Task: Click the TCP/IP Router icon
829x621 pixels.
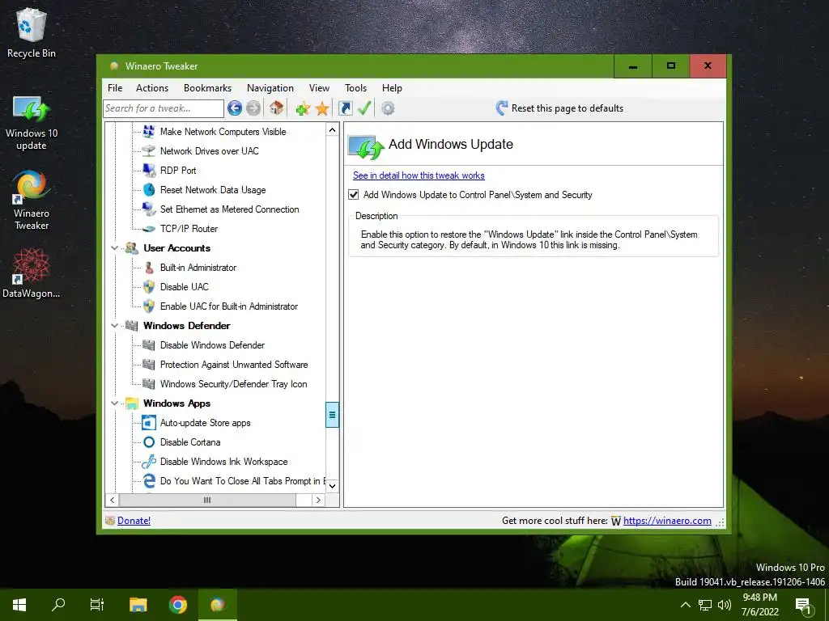Action: click(x=149, y=229)
